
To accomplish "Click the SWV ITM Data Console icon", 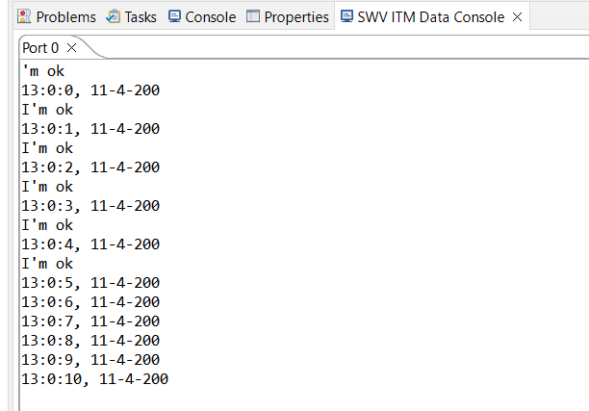I will 346,16.
